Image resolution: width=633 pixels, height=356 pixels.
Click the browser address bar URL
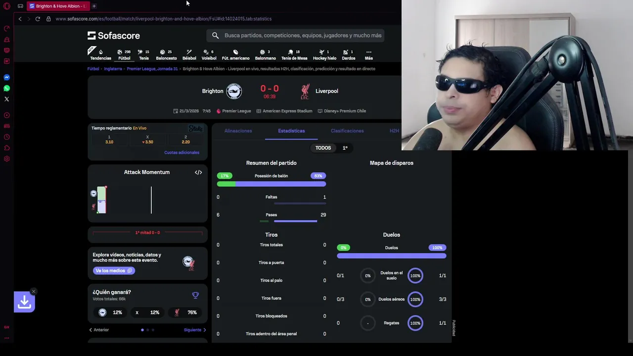point(164,19)
